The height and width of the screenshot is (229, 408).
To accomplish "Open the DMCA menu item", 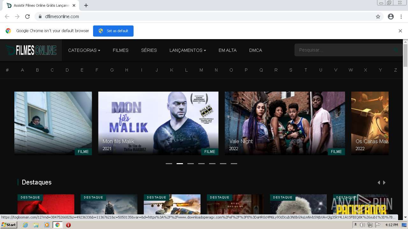I will [x=256, y=50].
